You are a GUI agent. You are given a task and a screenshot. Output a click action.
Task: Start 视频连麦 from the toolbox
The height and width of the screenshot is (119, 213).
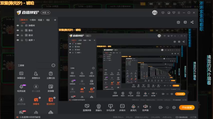21,88
